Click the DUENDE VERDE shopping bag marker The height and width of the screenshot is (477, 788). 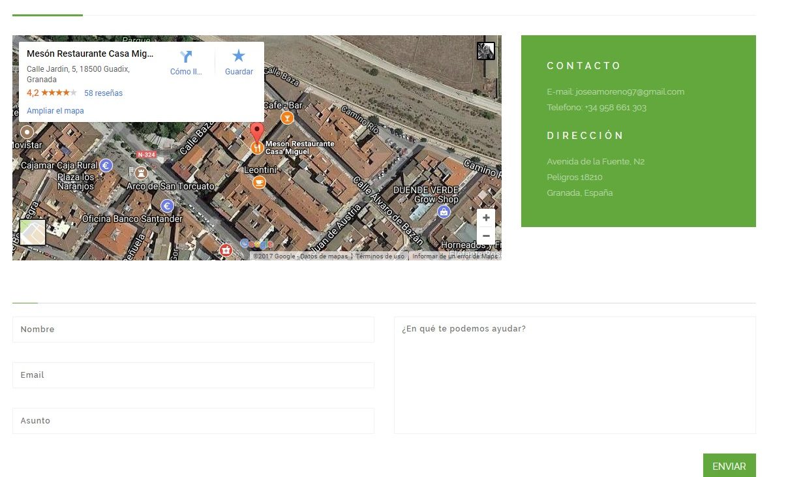pos(444,211)
